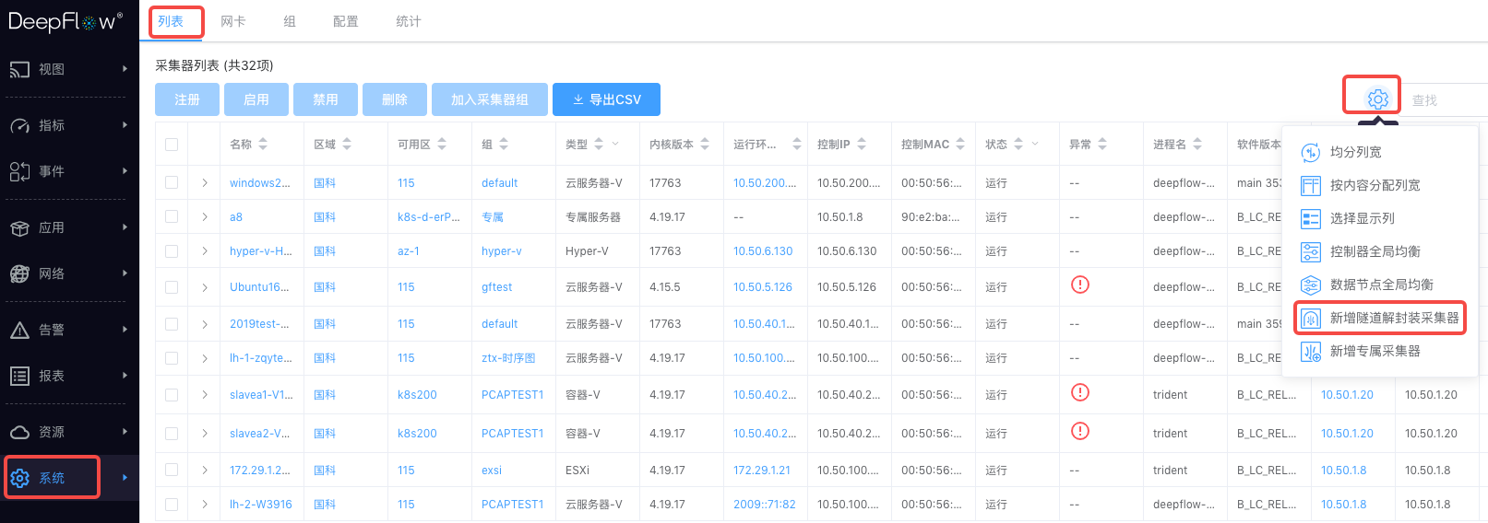The width and height of the screenshot is (1488, 523).
Task: Open the 类型 column filter dropdown
Action: tap(615, 145)
